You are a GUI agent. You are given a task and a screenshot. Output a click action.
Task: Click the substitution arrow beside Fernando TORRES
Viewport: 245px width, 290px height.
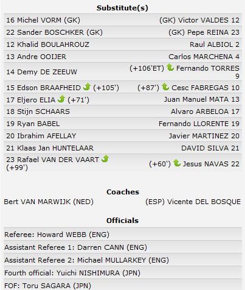[x=170, y=68]
